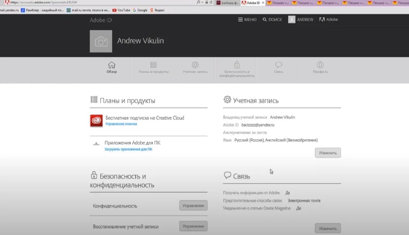Viewport: 409px width, 235px height.
Task: Switch to the first Письмо browser tab
Action: [x=278, y=3]
